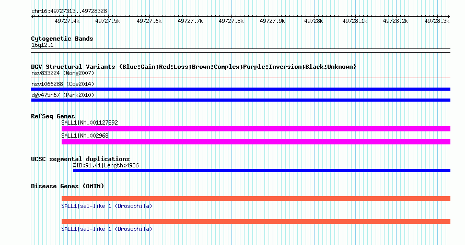Select the SALL1|NM_002968 transcript label

click(85, 136)
